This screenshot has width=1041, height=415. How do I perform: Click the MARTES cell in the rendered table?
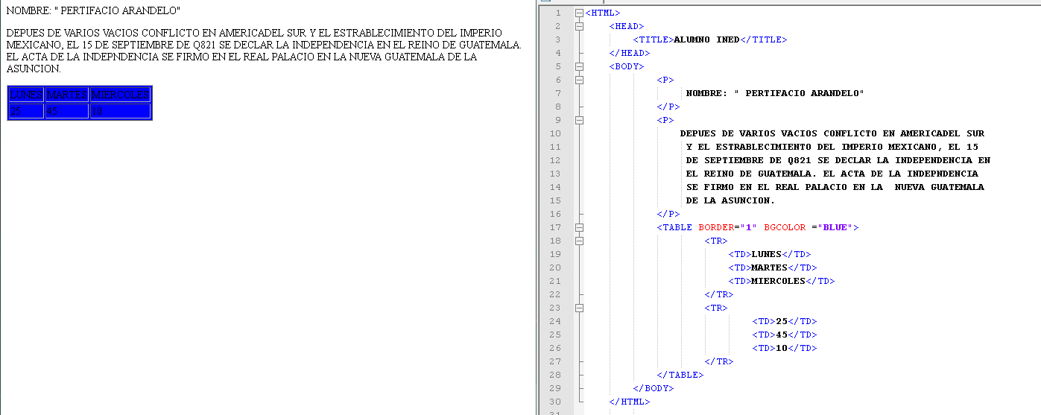tap(66, 95)
